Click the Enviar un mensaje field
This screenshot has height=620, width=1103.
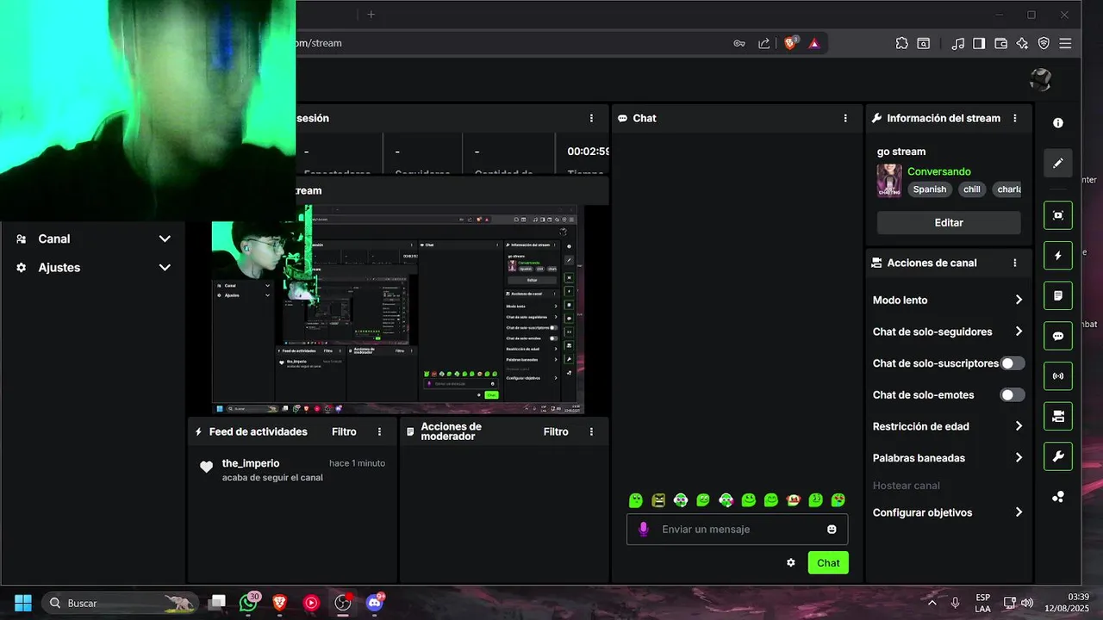(737, 530)
